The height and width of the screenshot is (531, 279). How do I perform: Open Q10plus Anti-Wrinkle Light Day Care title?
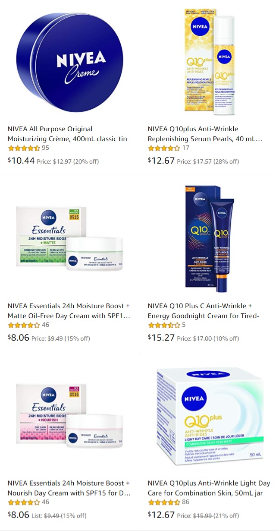tap(209, 488)
